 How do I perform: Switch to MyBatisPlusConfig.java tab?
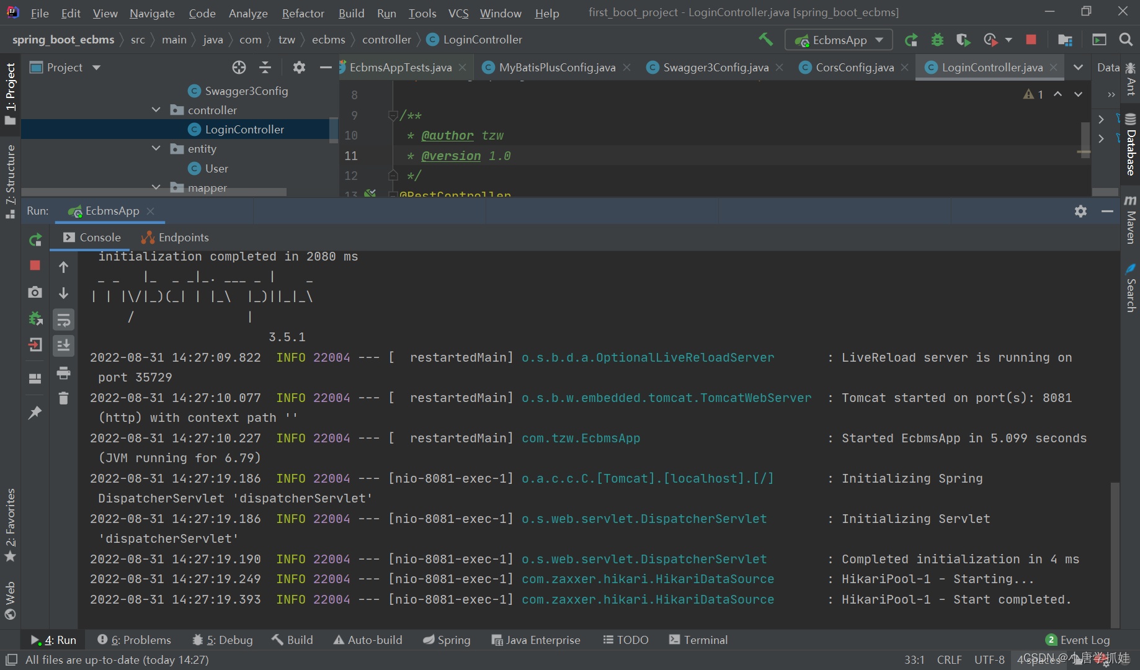click(557, 67)
